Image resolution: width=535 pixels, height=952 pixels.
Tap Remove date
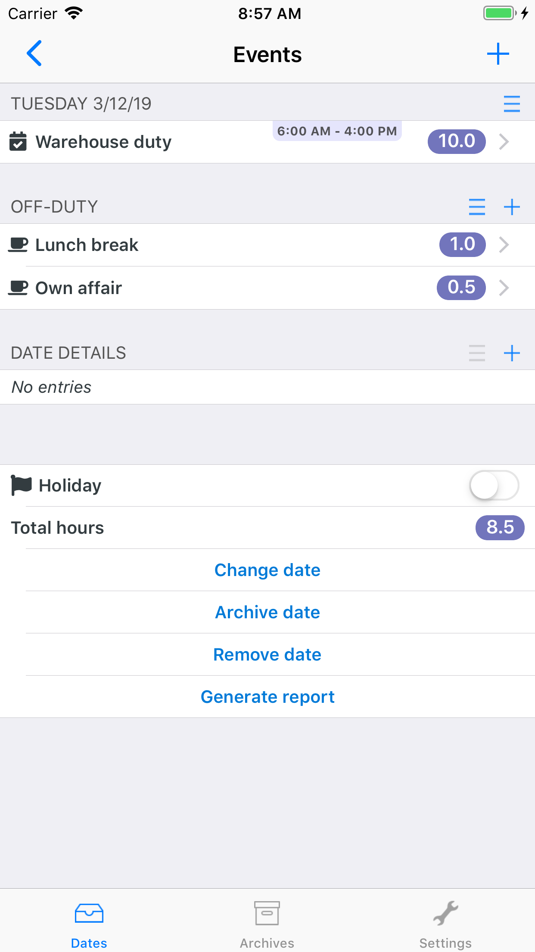click(x=267, y=654)
